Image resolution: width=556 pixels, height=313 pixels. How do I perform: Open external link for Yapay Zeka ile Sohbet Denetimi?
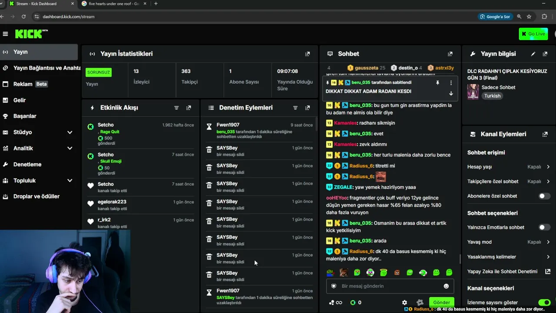click(548, 272)
